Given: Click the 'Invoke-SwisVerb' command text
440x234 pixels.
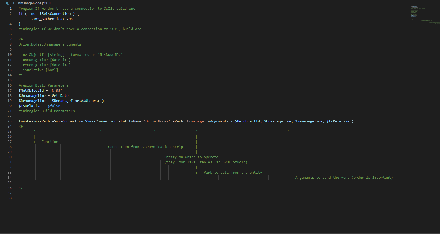Looking at the screenshot, I should 34,121.
